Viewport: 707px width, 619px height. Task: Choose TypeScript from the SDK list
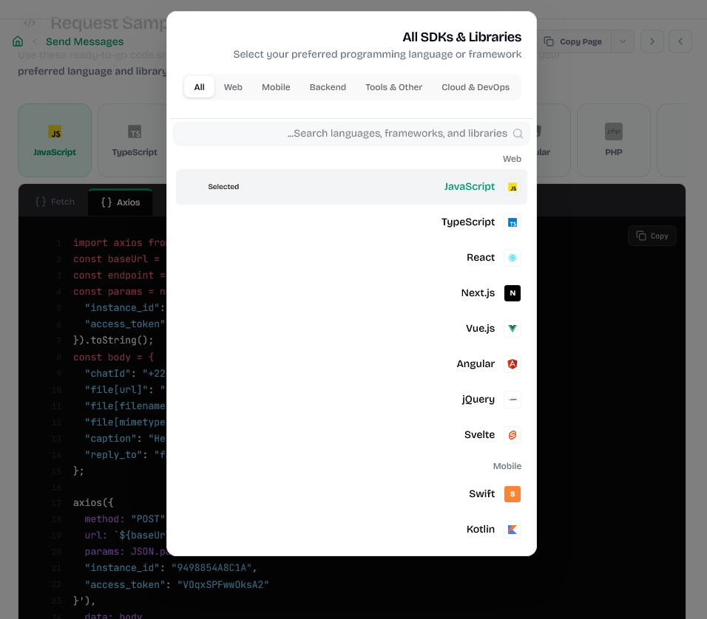click(x=351, y=222)
